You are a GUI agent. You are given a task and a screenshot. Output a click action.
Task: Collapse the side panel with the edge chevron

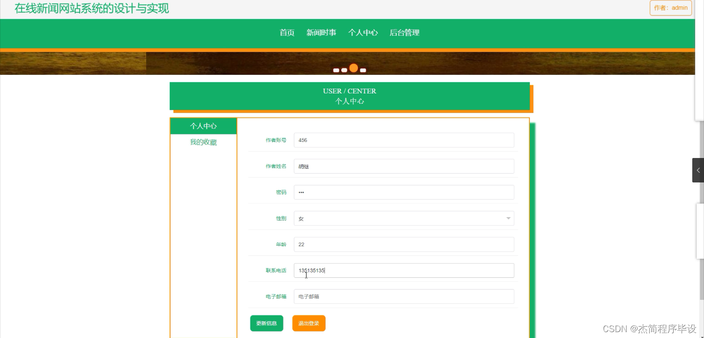tap(698, 170)
